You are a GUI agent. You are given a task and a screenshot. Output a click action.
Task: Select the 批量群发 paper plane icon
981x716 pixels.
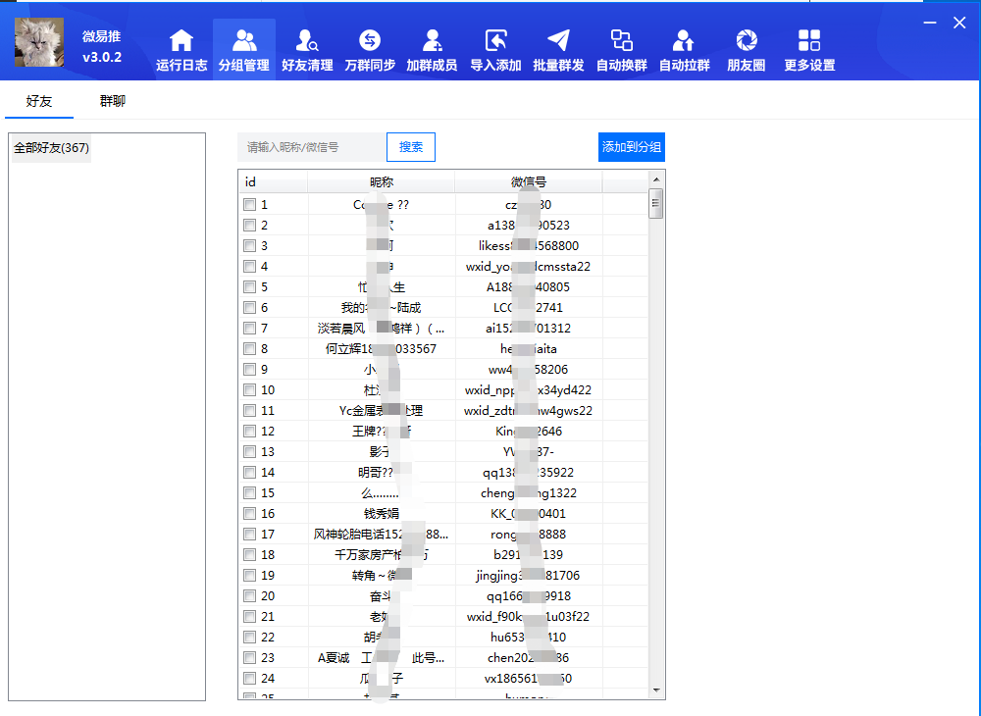[x=558, y=41]
